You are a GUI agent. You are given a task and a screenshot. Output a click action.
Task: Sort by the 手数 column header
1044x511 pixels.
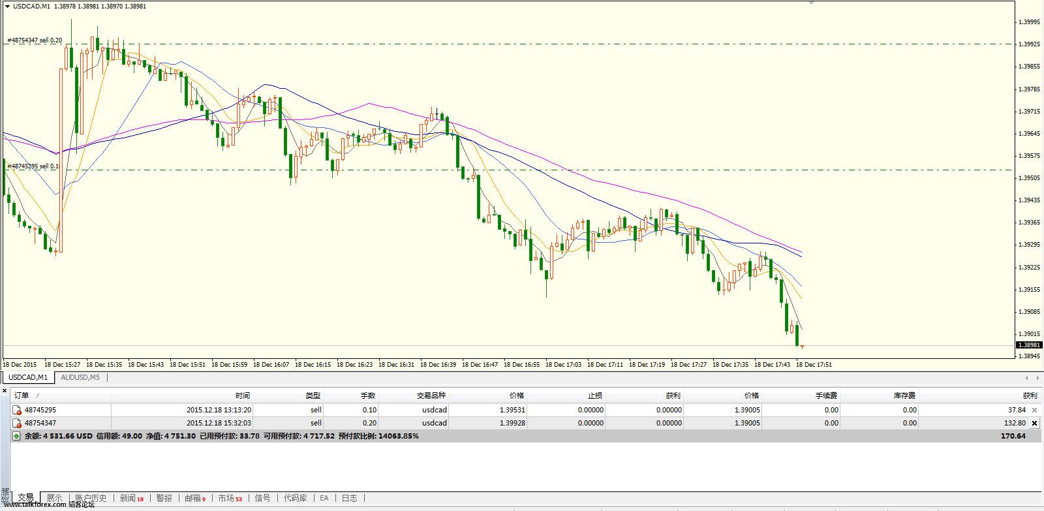pyautogui.click(x=351, y=395)
